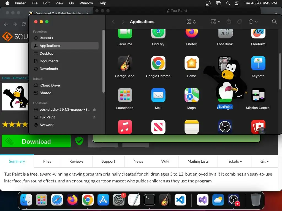Open Visual Studio Code from the Dock
The height and width of the screenshot is (211, 282).
180,200
